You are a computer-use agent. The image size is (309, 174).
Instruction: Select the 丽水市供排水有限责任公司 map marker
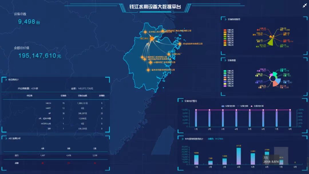click(x=148, y=70)
